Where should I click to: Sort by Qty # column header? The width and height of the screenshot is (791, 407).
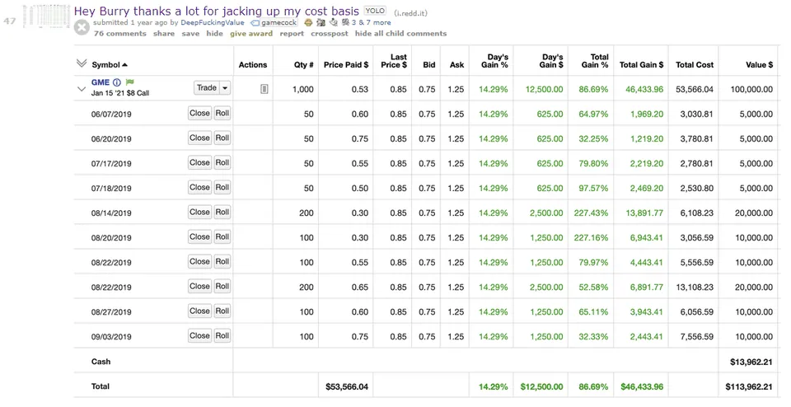tap(304, 64)
